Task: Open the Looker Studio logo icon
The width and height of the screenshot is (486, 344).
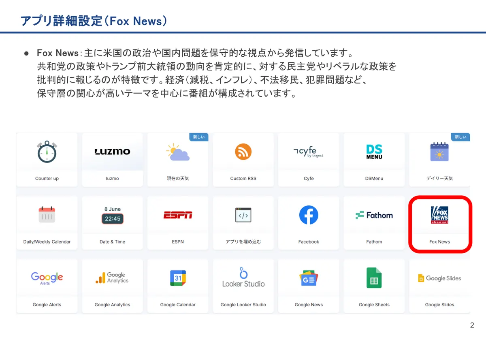Action: pos(243,278)
